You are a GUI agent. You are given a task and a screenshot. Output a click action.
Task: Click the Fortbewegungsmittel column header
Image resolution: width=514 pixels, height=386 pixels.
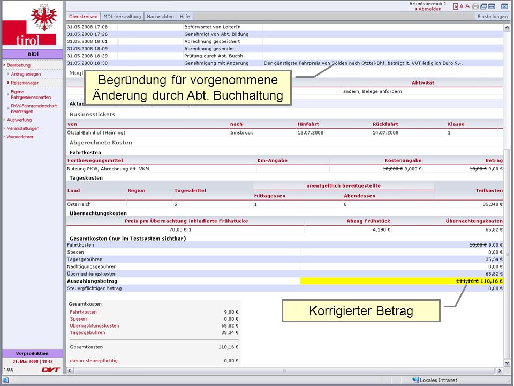95,160
